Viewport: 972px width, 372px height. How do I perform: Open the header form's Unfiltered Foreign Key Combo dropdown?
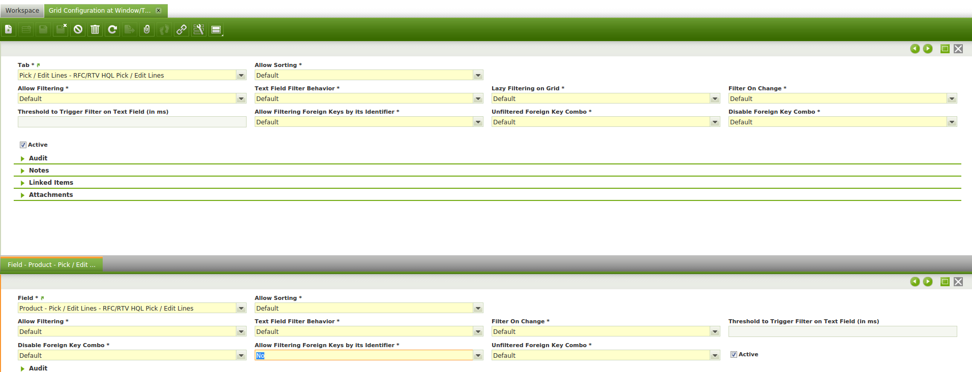[x=715, y=122]
